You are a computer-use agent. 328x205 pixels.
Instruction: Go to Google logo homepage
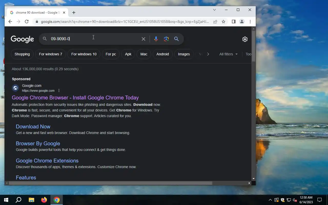(22, 39)
